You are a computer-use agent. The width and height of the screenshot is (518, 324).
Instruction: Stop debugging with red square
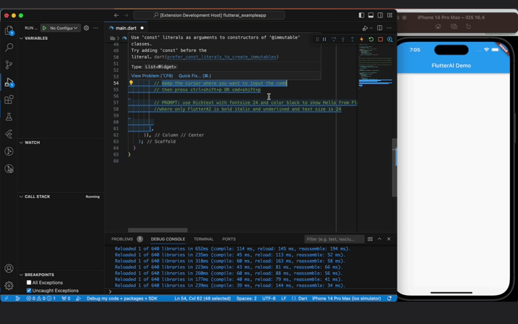pos(380,39)
